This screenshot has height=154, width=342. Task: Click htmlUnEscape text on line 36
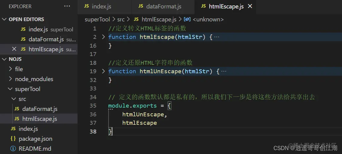pos(143,114)
